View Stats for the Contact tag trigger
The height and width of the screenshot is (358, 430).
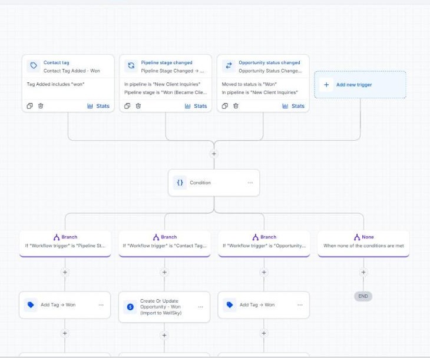click(x=98, y=106)
